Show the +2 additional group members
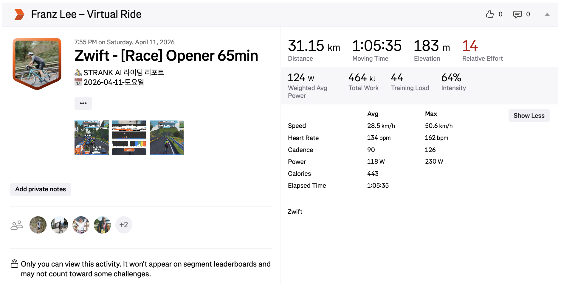The height and width of the screenshot is (285, 561). click(x=124, y=225)
